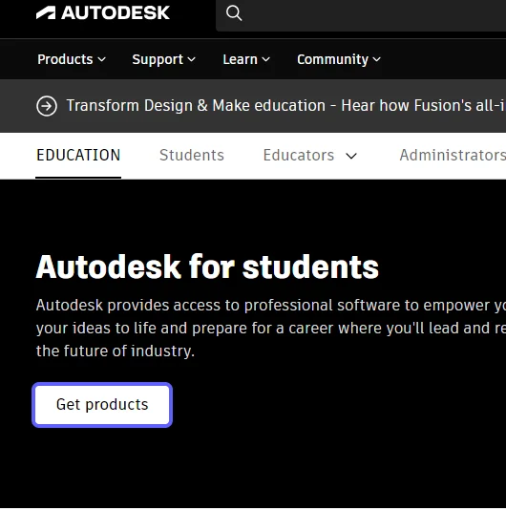The image size is (506, 511).
Task: Go to the Students tab
Action: [192, 155]
